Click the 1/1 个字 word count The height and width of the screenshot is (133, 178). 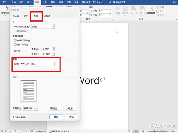click(23, 131)
